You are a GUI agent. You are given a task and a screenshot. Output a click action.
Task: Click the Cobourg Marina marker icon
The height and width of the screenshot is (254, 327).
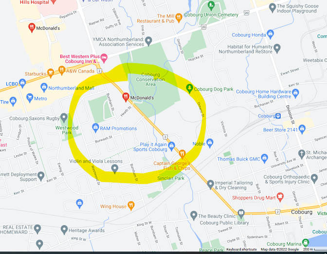click(x=305, y=242)
